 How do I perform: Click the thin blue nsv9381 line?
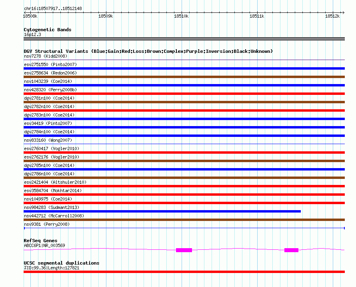[184, 228]
